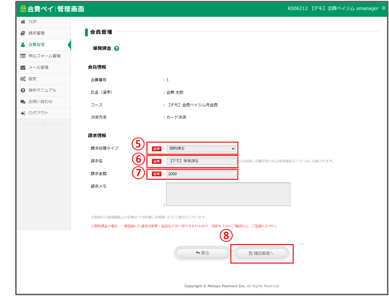Select 会員管理 in the side menu
Screen dimensions: 389x296
coord(36,45)
